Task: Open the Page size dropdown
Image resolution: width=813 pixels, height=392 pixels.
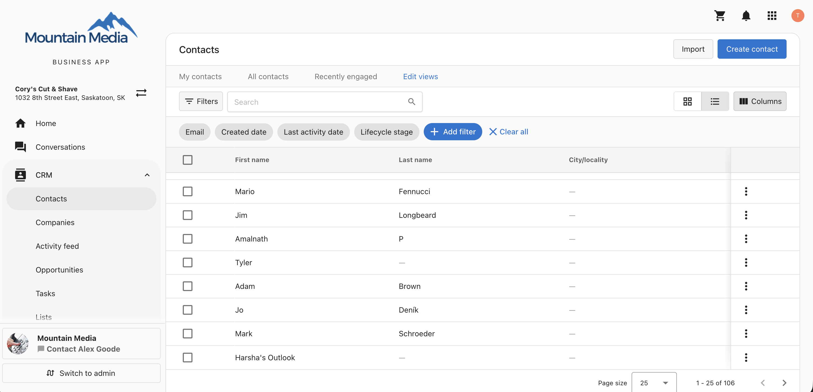Action: 654,383
